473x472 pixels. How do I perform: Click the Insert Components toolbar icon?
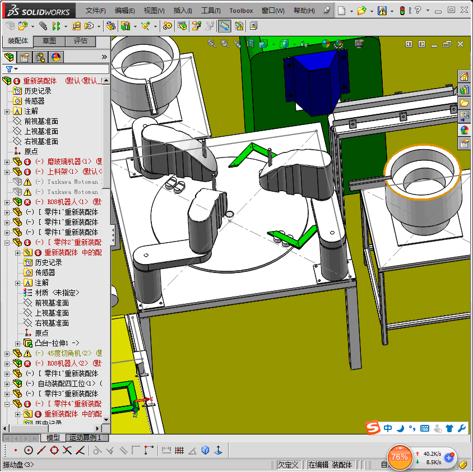click(x=23, y=26)
